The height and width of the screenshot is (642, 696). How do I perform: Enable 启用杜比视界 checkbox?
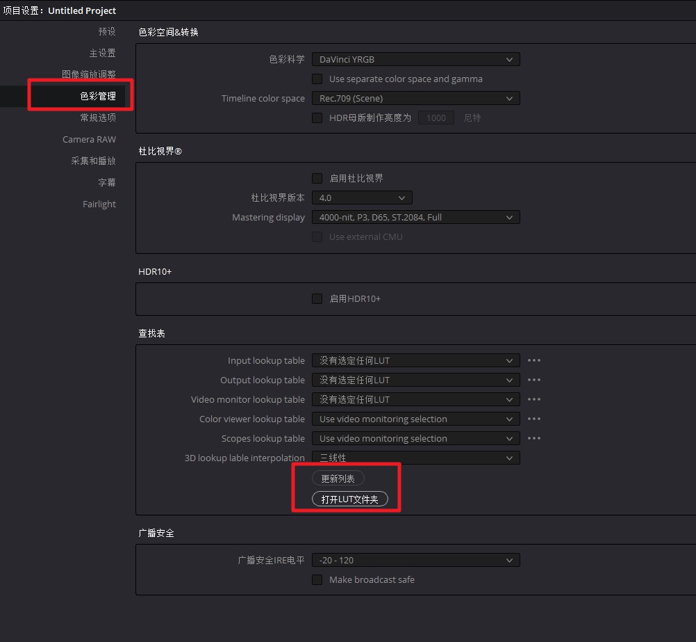coord(317,178)
